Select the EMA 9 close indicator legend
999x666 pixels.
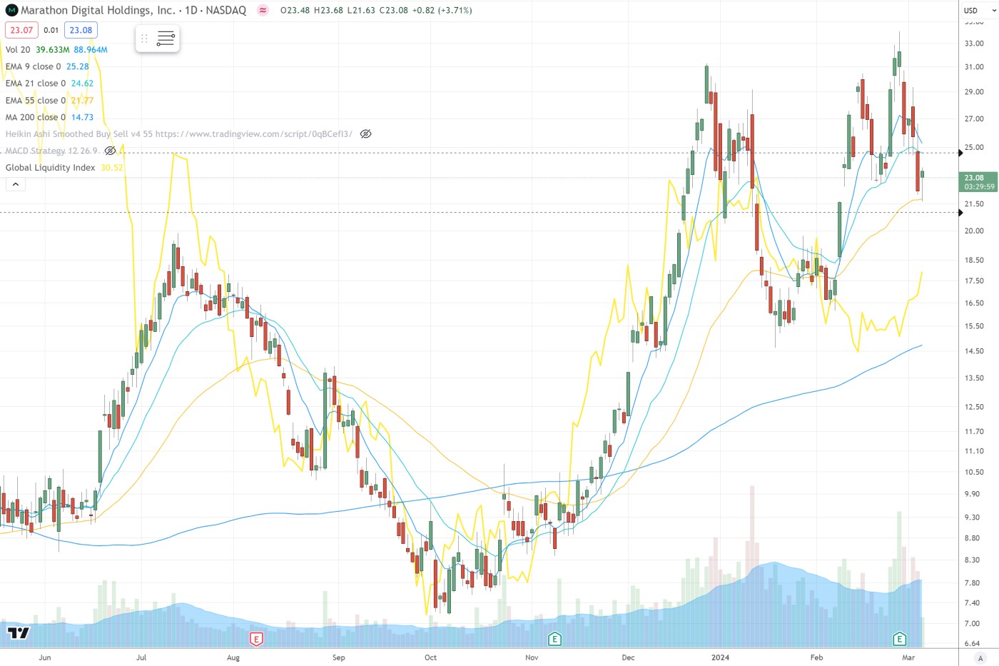(34, 66)
